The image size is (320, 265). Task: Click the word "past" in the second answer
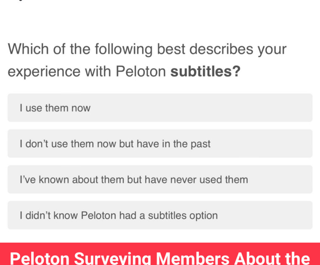click(200, 144)
